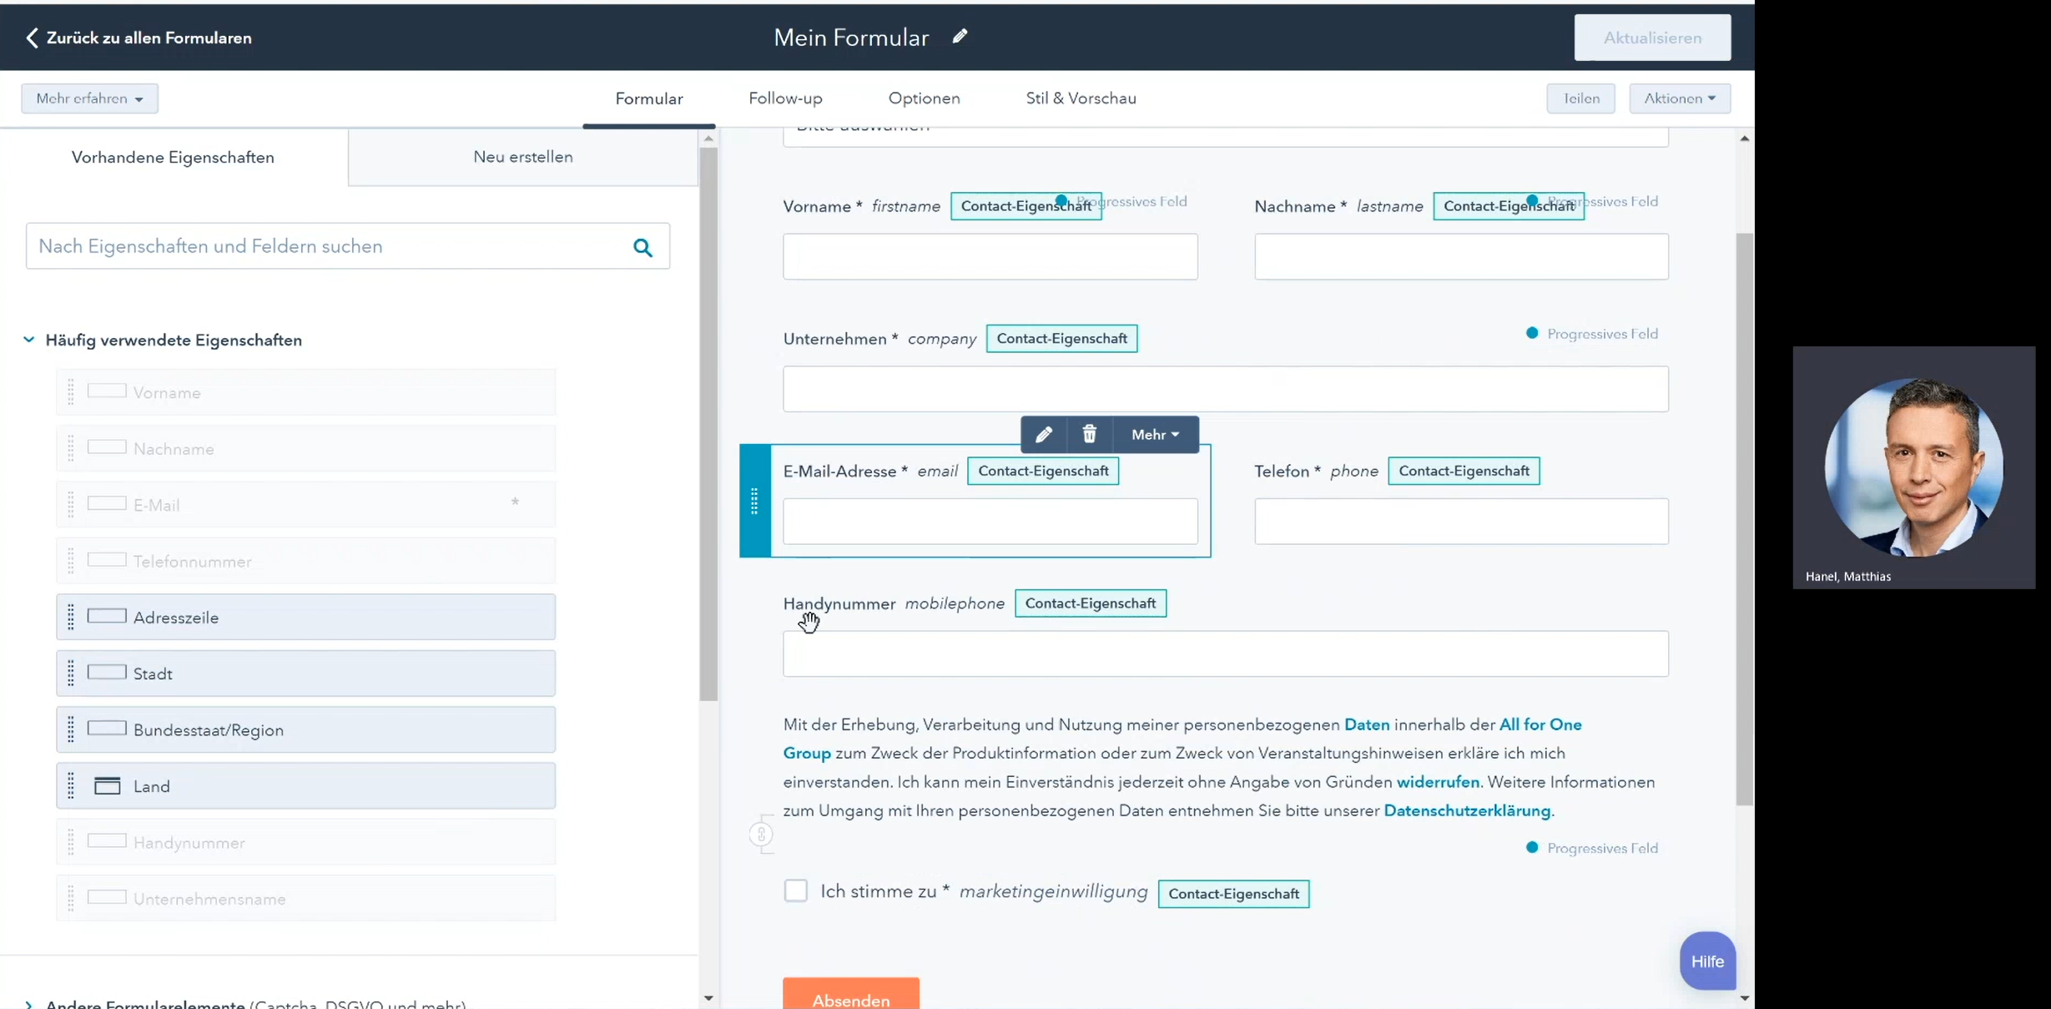Switch to the Follow-up tab
The height and width of the screenshot is (1009, 2051).
click(x=784, y=98)
